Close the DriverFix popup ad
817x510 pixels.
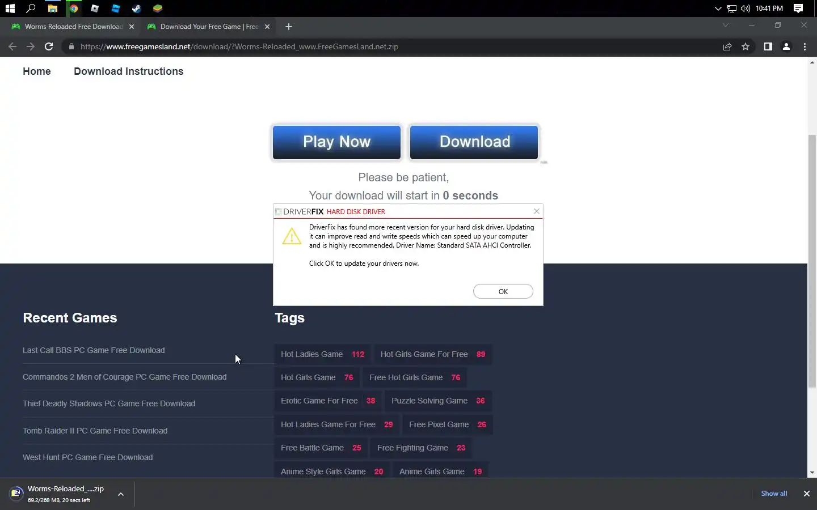(x=537, y=211)
